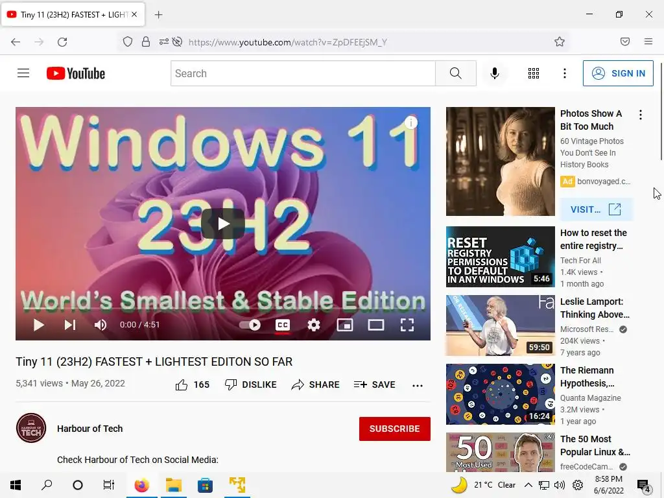
Task: Open the vintage photos ad thumbnail
Action: click(501, 161)
